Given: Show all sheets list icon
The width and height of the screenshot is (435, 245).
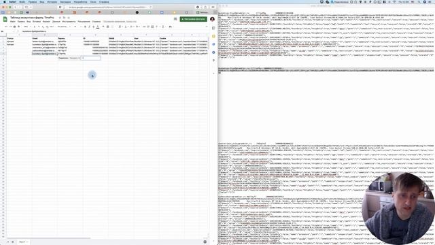Looking at the screenshot, I should (12, 242).
